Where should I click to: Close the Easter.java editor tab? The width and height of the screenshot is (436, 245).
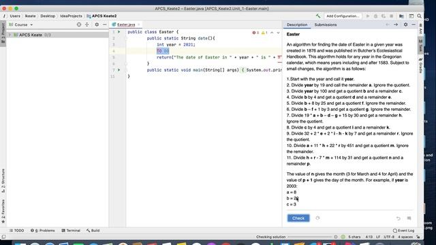[x=139, y=24]
